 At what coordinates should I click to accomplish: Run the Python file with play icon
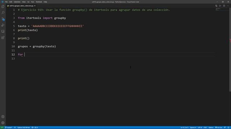click(220, 6)
